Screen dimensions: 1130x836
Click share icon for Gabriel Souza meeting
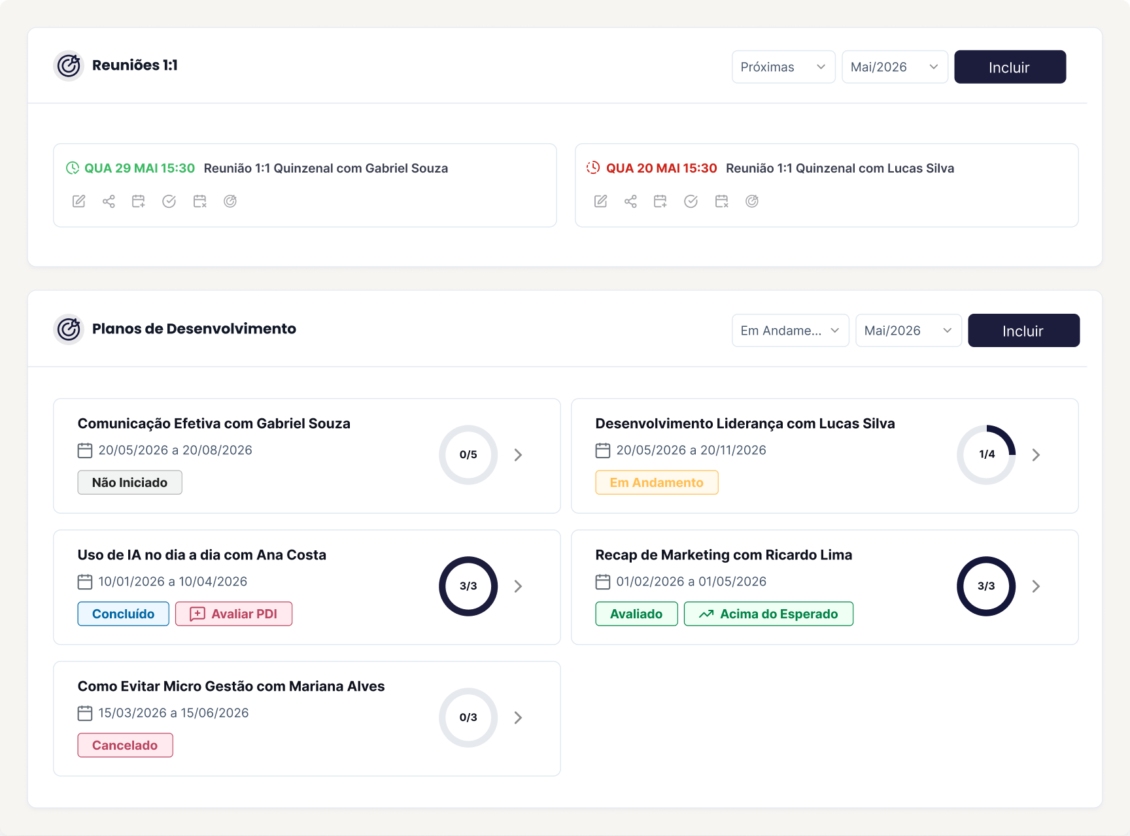(109, 201)
